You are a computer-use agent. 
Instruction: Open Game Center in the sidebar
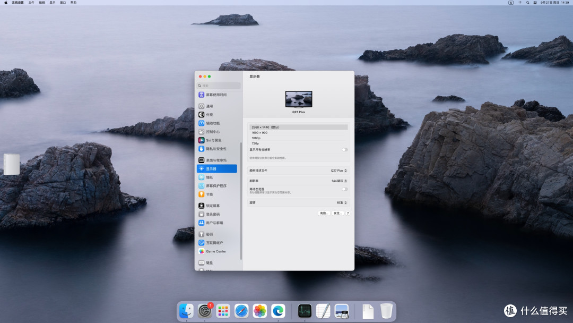(x=217, y=251)
